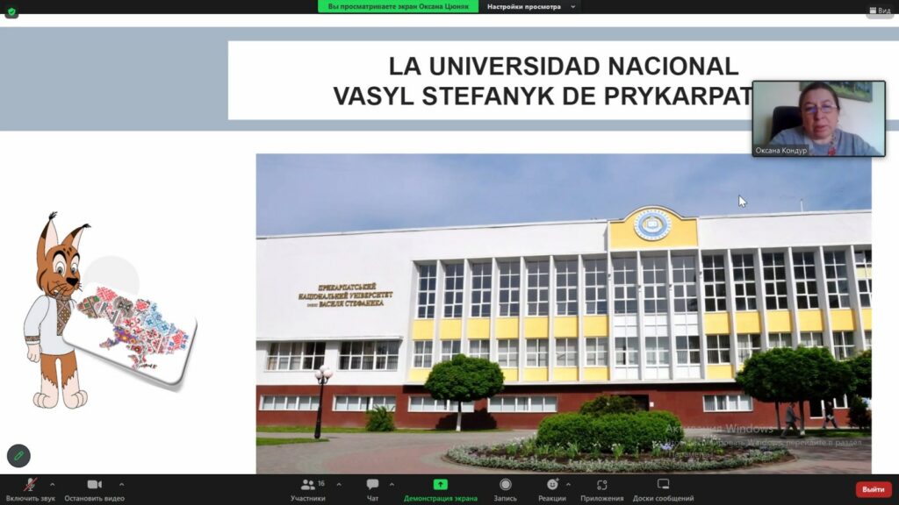Expand the arrow next to Реакции

coord(568,484)
